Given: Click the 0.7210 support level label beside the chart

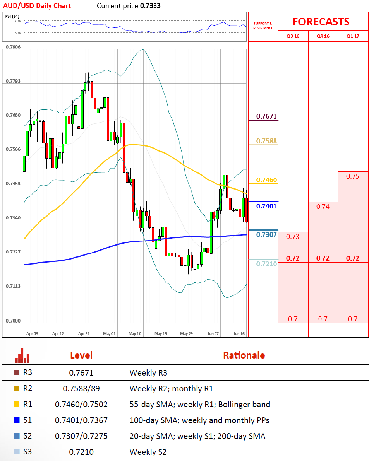Looking at the screenshot, I should [267, 264].
